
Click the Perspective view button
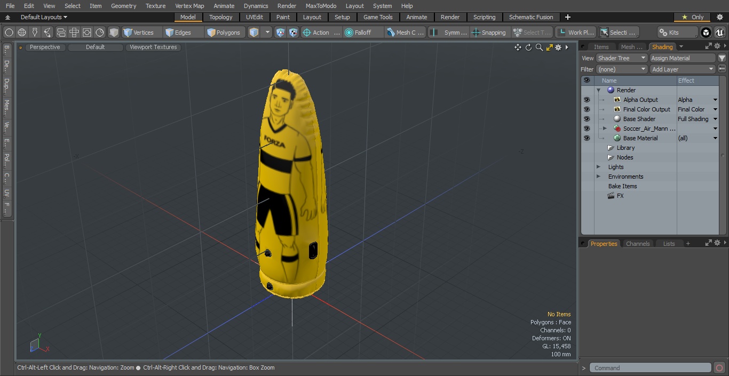[x=45, y=47]
